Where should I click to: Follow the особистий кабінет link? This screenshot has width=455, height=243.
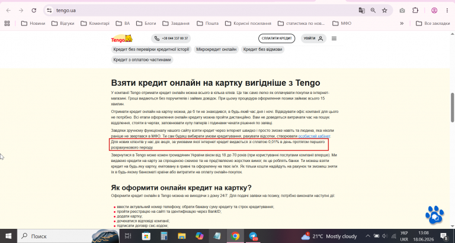coord(314,136)
